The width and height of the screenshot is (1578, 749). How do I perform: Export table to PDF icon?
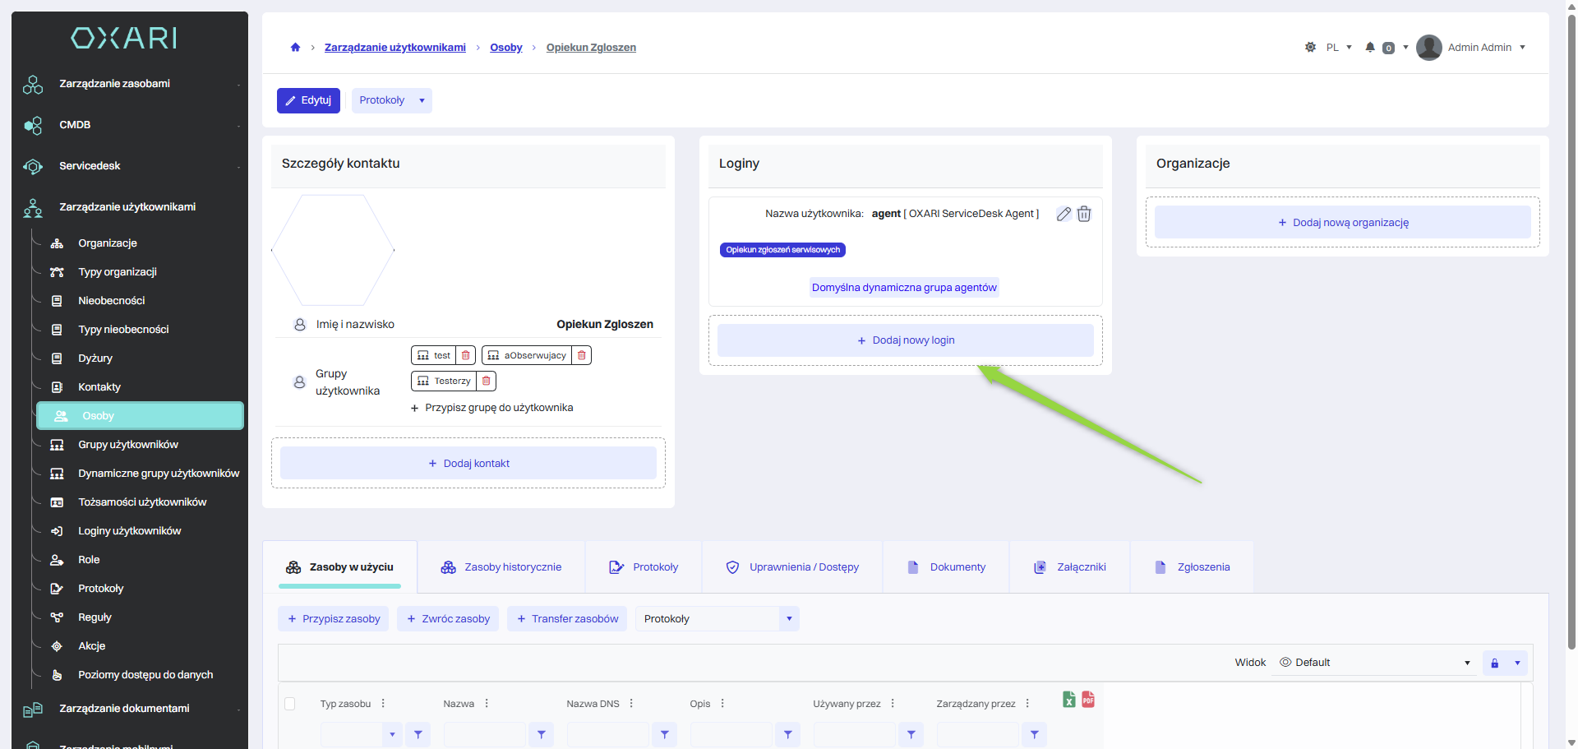coord(1088,700)
